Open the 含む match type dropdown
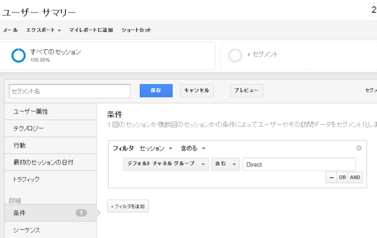The width and height of the screenshot is (377, 238). click(x=225, y=164)
